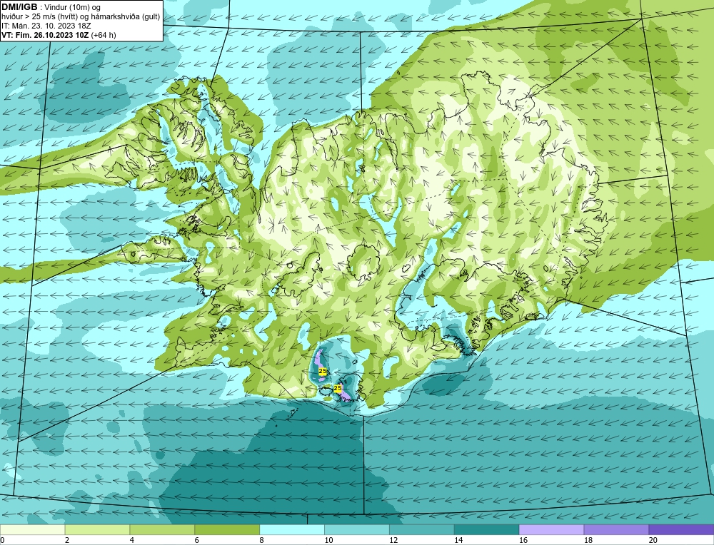The image size is (714, 545).
Task: Click the "18" scale label
Action: 588,540
